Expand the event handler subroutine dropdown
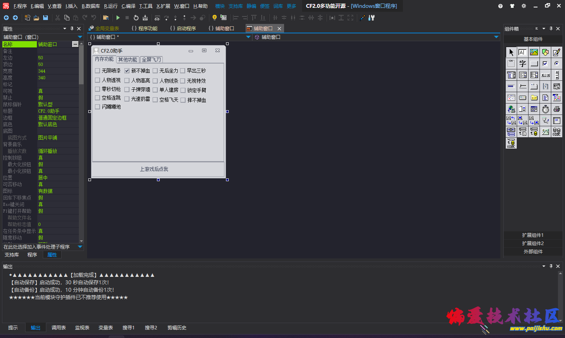This screenshot has height=338, width=565. click(x=80, y=247)
